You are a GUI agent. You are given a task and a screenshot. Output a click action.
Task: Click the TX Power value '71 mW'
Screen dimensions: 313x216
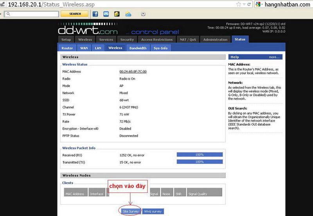pyautogui.click(x=124, y=114)
